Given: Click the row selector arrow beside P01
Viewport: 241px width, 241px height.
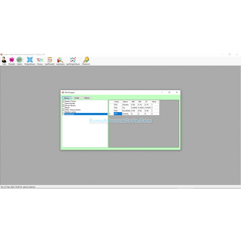Looking at the screenshot, I should point(110,114).
